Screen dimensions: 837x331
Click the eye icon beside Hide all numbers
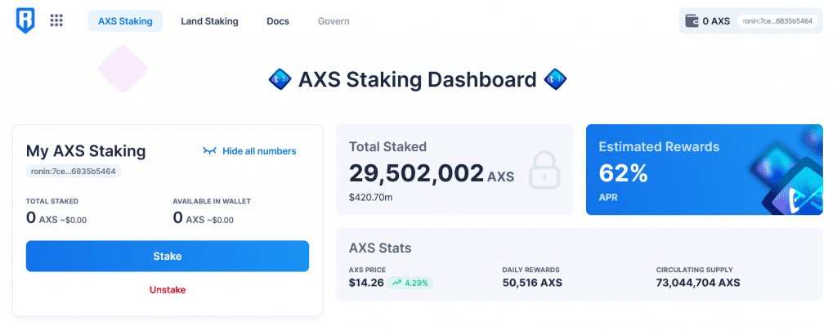click(210, 151)
